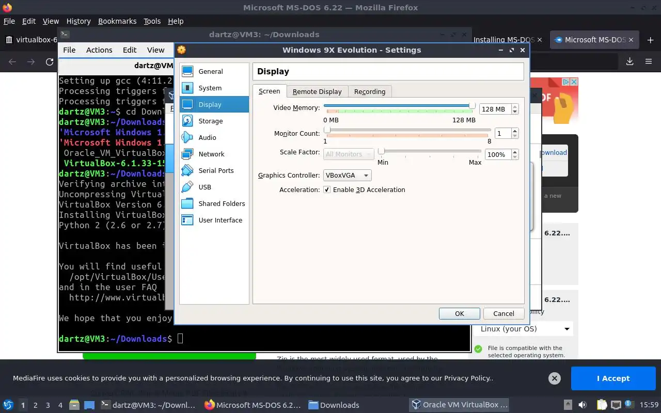Open the clipboard tray icon

click(602, 405)
